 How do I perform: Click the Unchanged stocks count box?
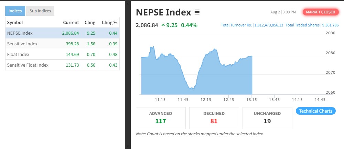[x=267, y=118]
